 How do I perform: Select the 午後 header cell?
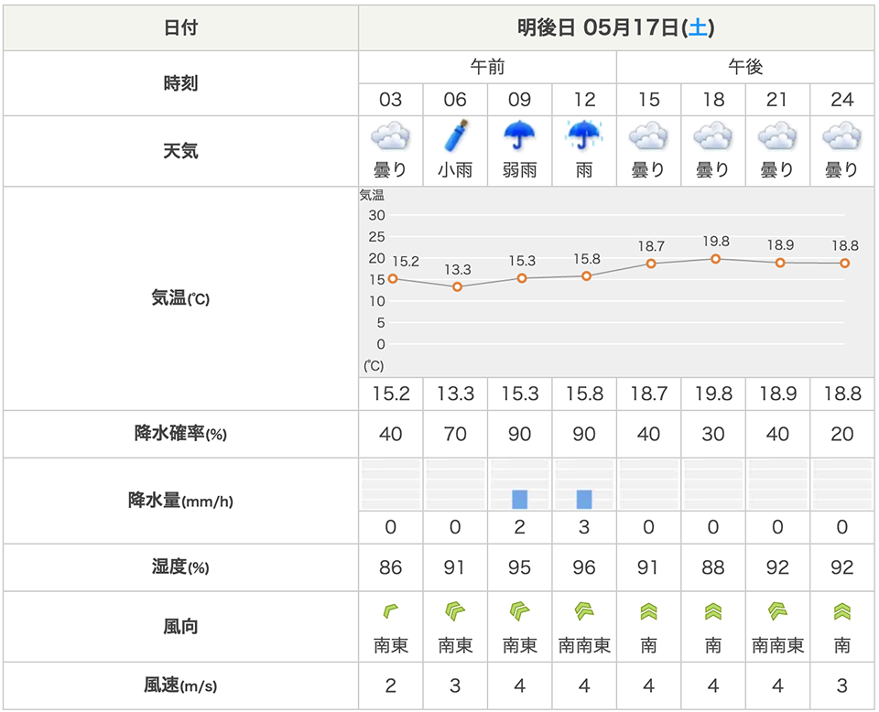pyautogui.click(x=745, y=67)
